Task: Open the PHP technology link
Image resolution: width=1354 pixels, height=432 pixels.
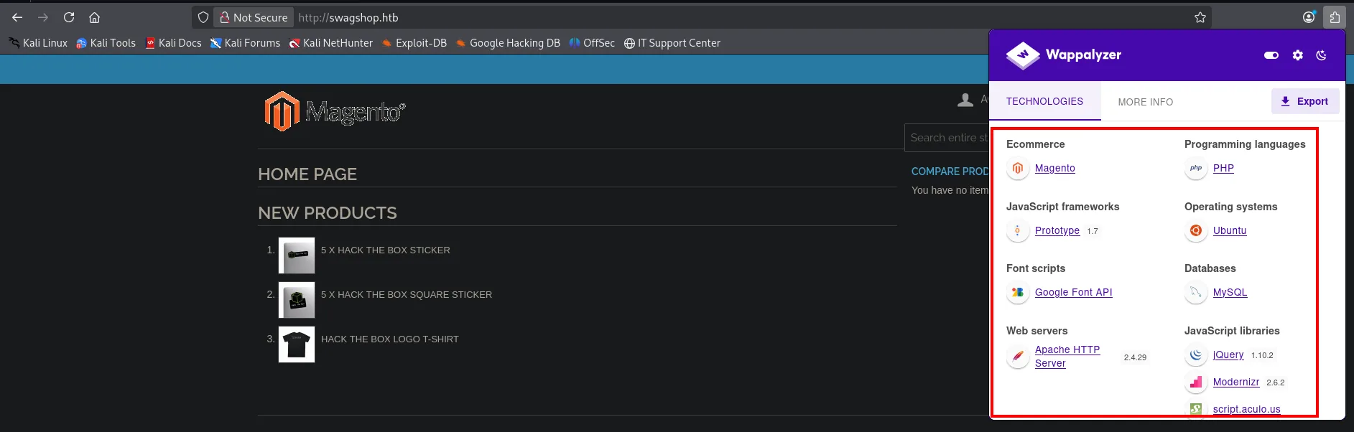Action: [x=1223, y=168]
